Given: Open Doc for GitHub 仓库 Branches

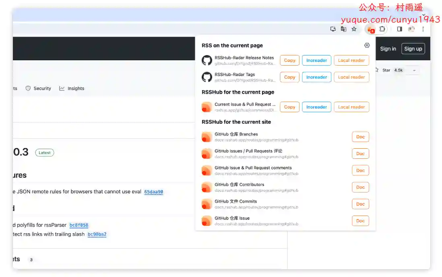Looking at the screenshot, I should [360, 137].
